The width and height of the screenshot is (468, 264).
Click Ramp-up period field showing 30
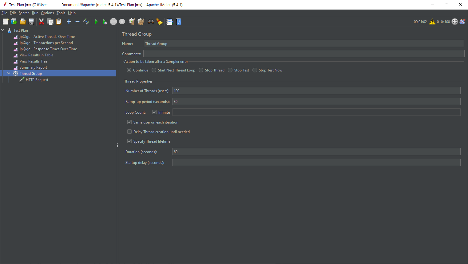(316, 101)
